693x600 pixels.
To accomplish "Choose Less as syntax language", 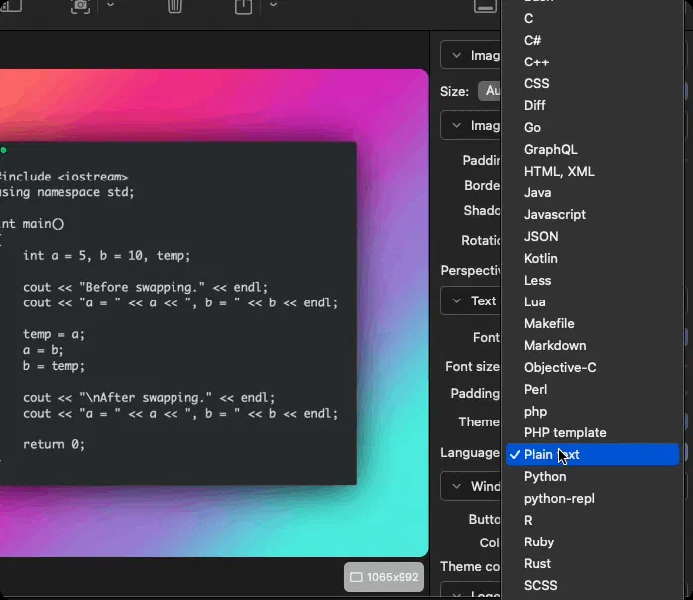I will (x=592, y=280).
